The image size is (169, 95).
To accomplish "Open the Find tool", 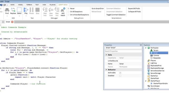I will click(7, 11).
